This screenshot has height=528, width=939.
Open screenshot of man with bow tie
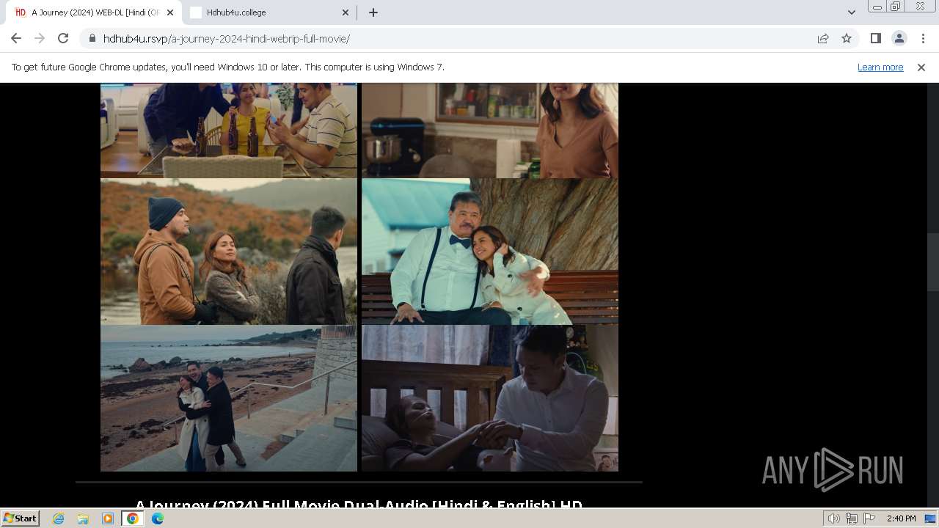coord(490,252)
